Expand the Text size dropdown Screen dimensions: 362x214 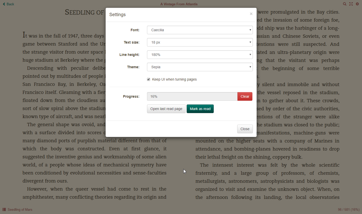[x=200, y=42]
